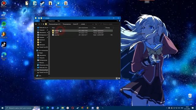Image resolution: width=196 pixels, height=110 pixels.
Task: Refresh the current folder in Explorer
Action: 96,24
